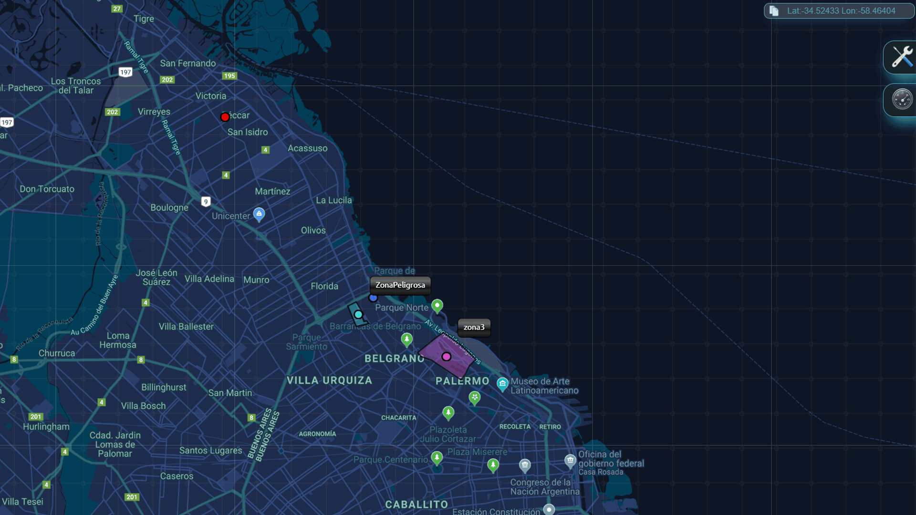Click the Parque Centenario green tree pin
The image size is (916, 515).
(x=437, y=458)
